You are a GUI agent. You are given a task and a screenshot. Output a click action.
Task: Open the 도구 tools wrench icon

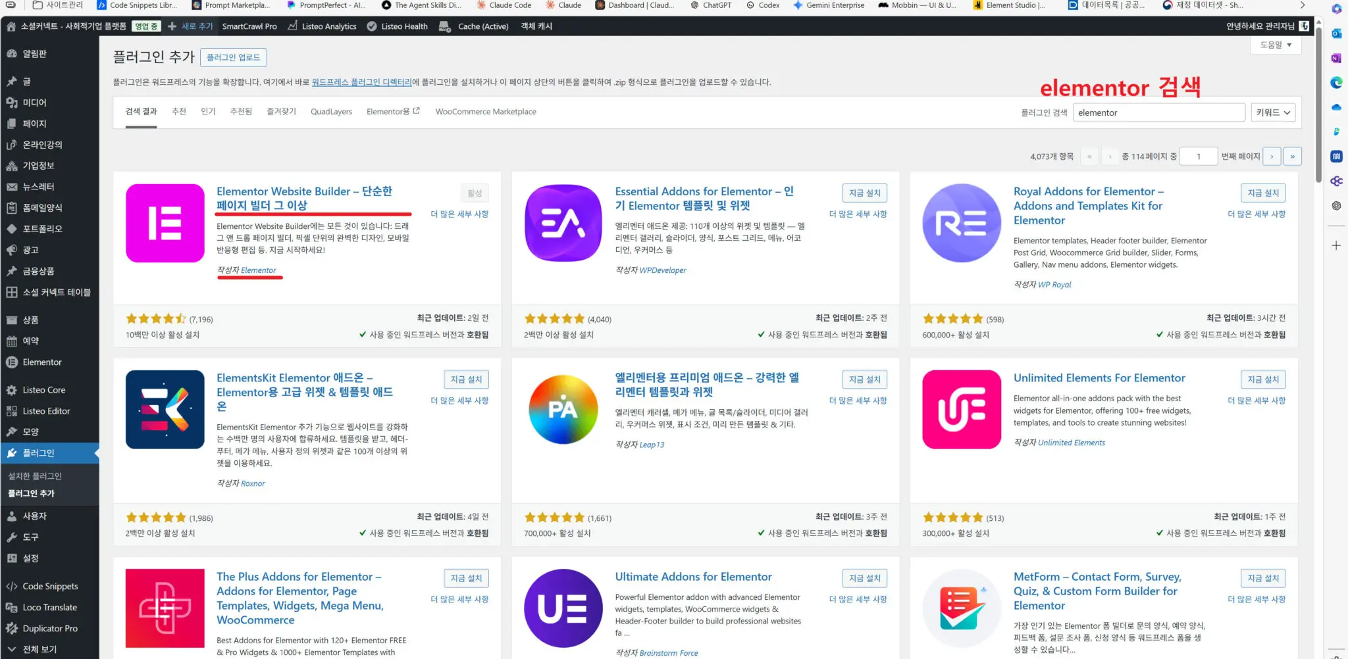click(12, 537)
